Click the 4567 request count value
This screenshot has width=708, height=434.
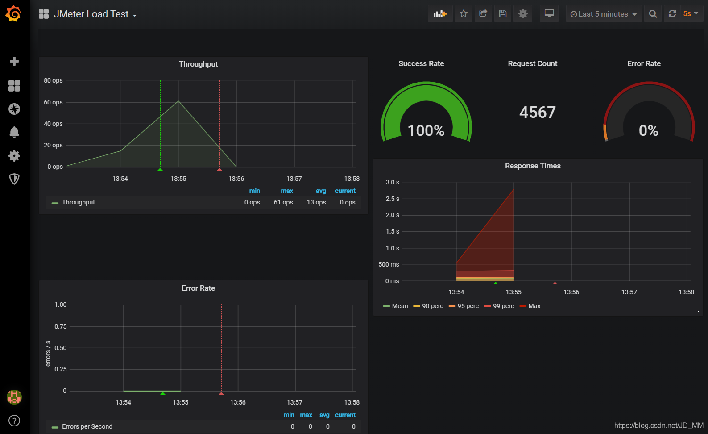pyautogui.click(x=538, y=112)
